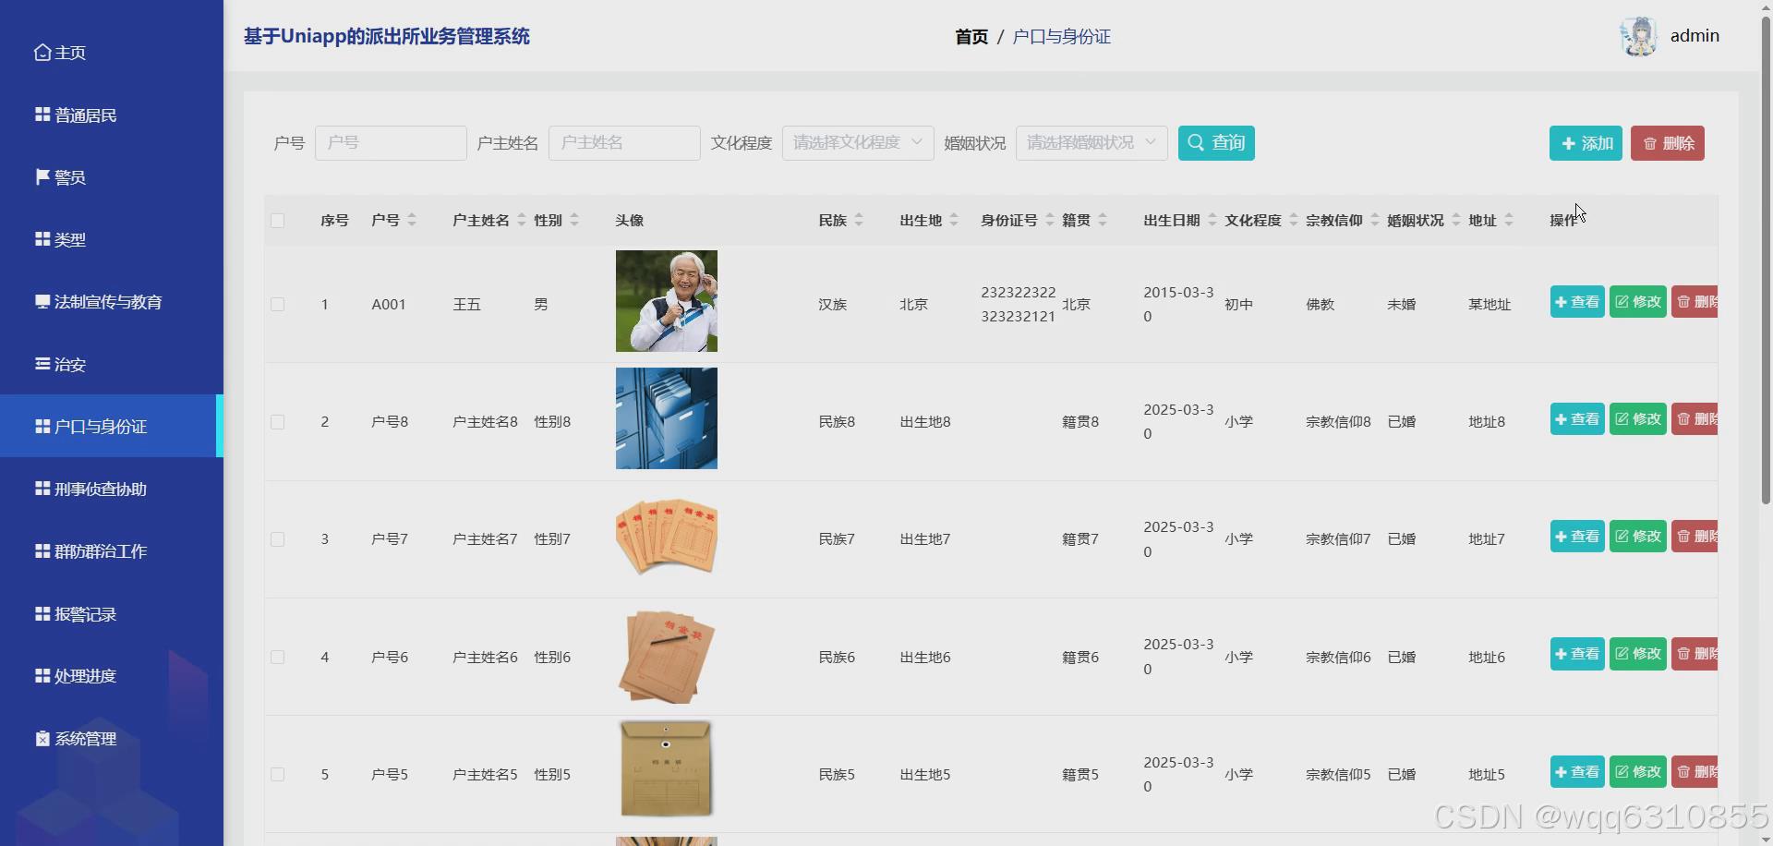The height and width of the screenshot is (846, 1773).
Task: Open 法制宣传与教育 menu item
Action: click(x=111, y=302)
